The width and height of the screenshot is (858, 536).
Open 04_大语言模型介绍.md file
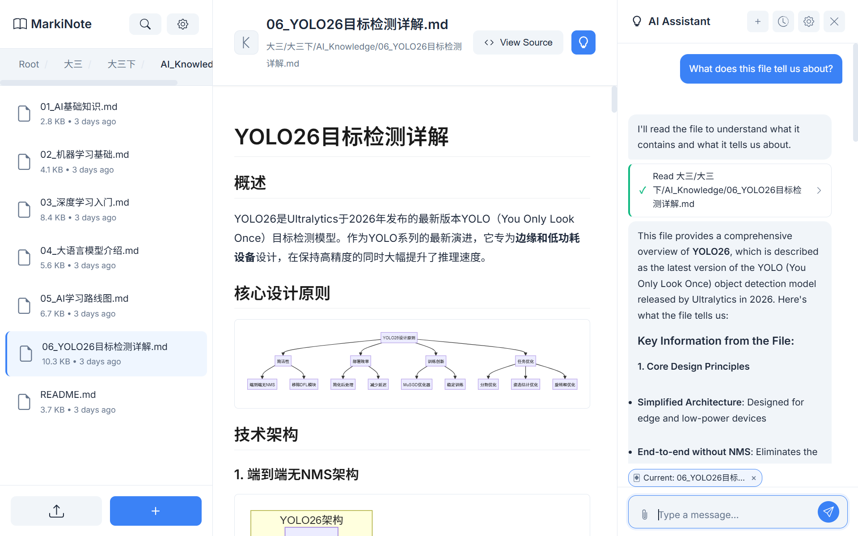tap(106, 257)
